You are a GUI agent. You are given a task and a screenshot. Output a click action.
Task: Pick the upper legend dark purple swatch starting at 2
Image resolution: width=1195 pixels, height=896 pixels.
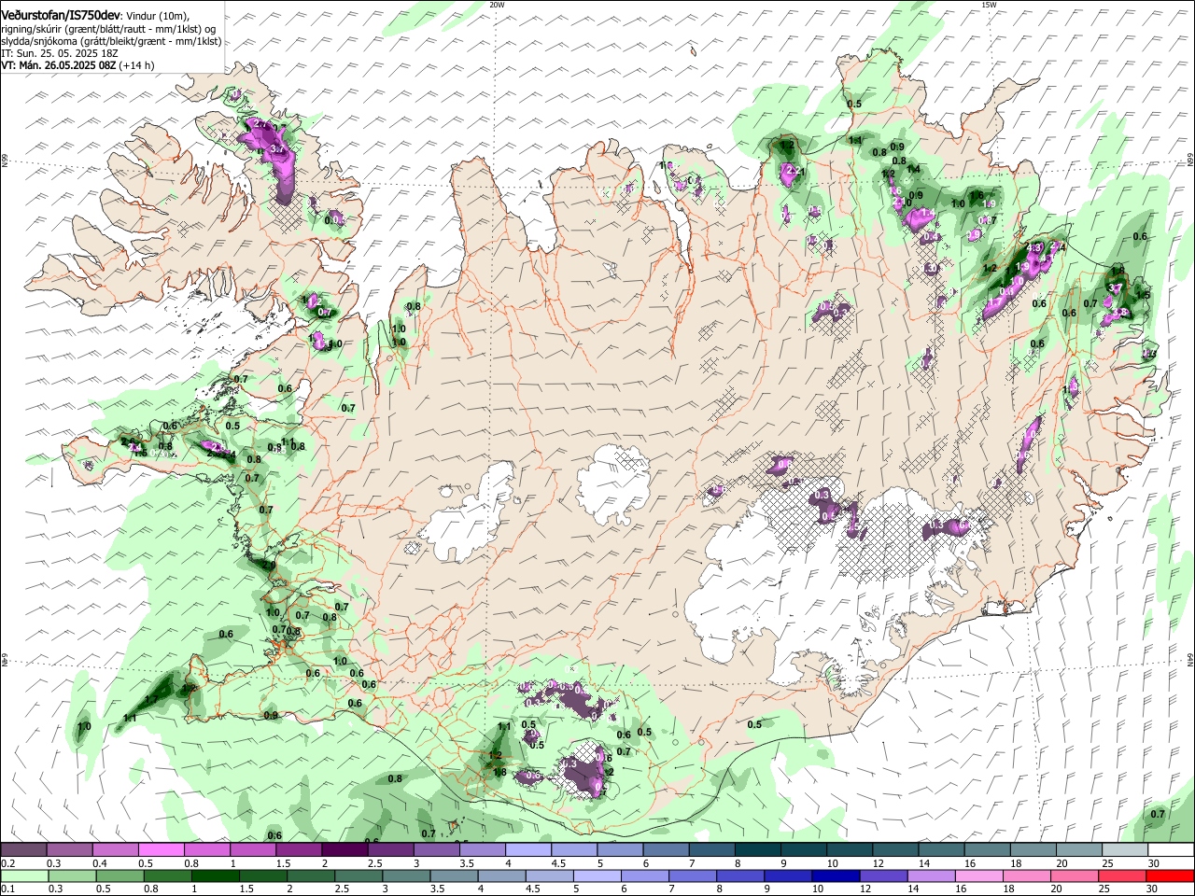click(x=344, y=850)
